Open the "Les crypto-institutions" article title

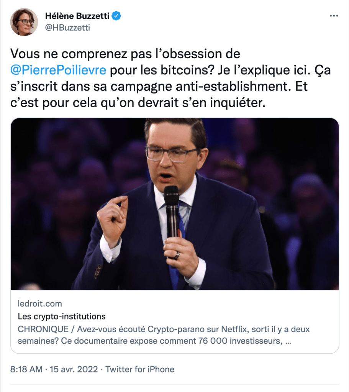(62, 317)
